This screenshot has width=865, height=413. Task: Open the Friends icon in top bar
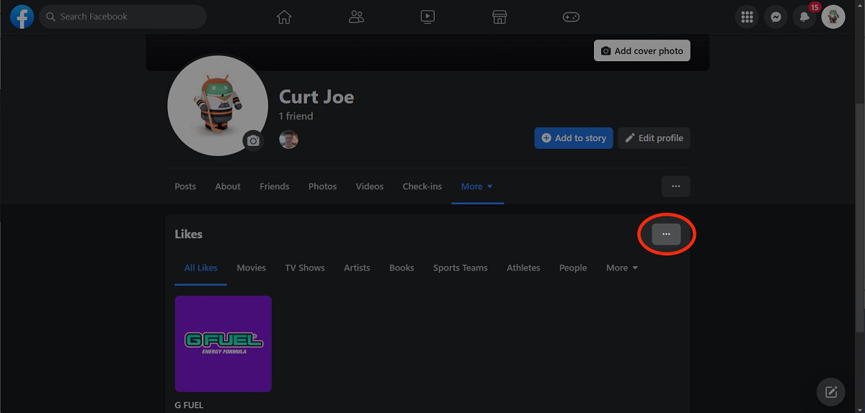pyautogui.click(x=356, y=17)
